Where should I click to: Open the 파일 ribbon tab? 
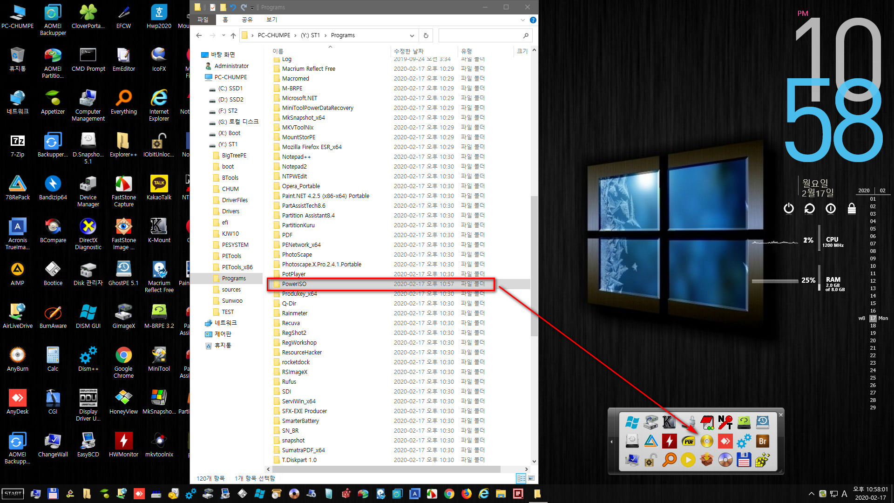pyautogui.click(x=203, y=20)
